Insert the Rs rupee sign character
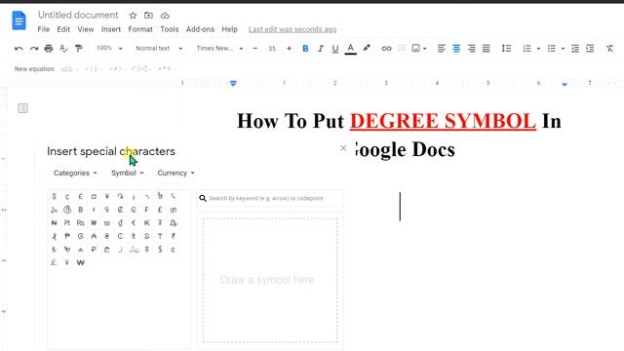Viewport: 624px width, 351px height. [80, 223]
